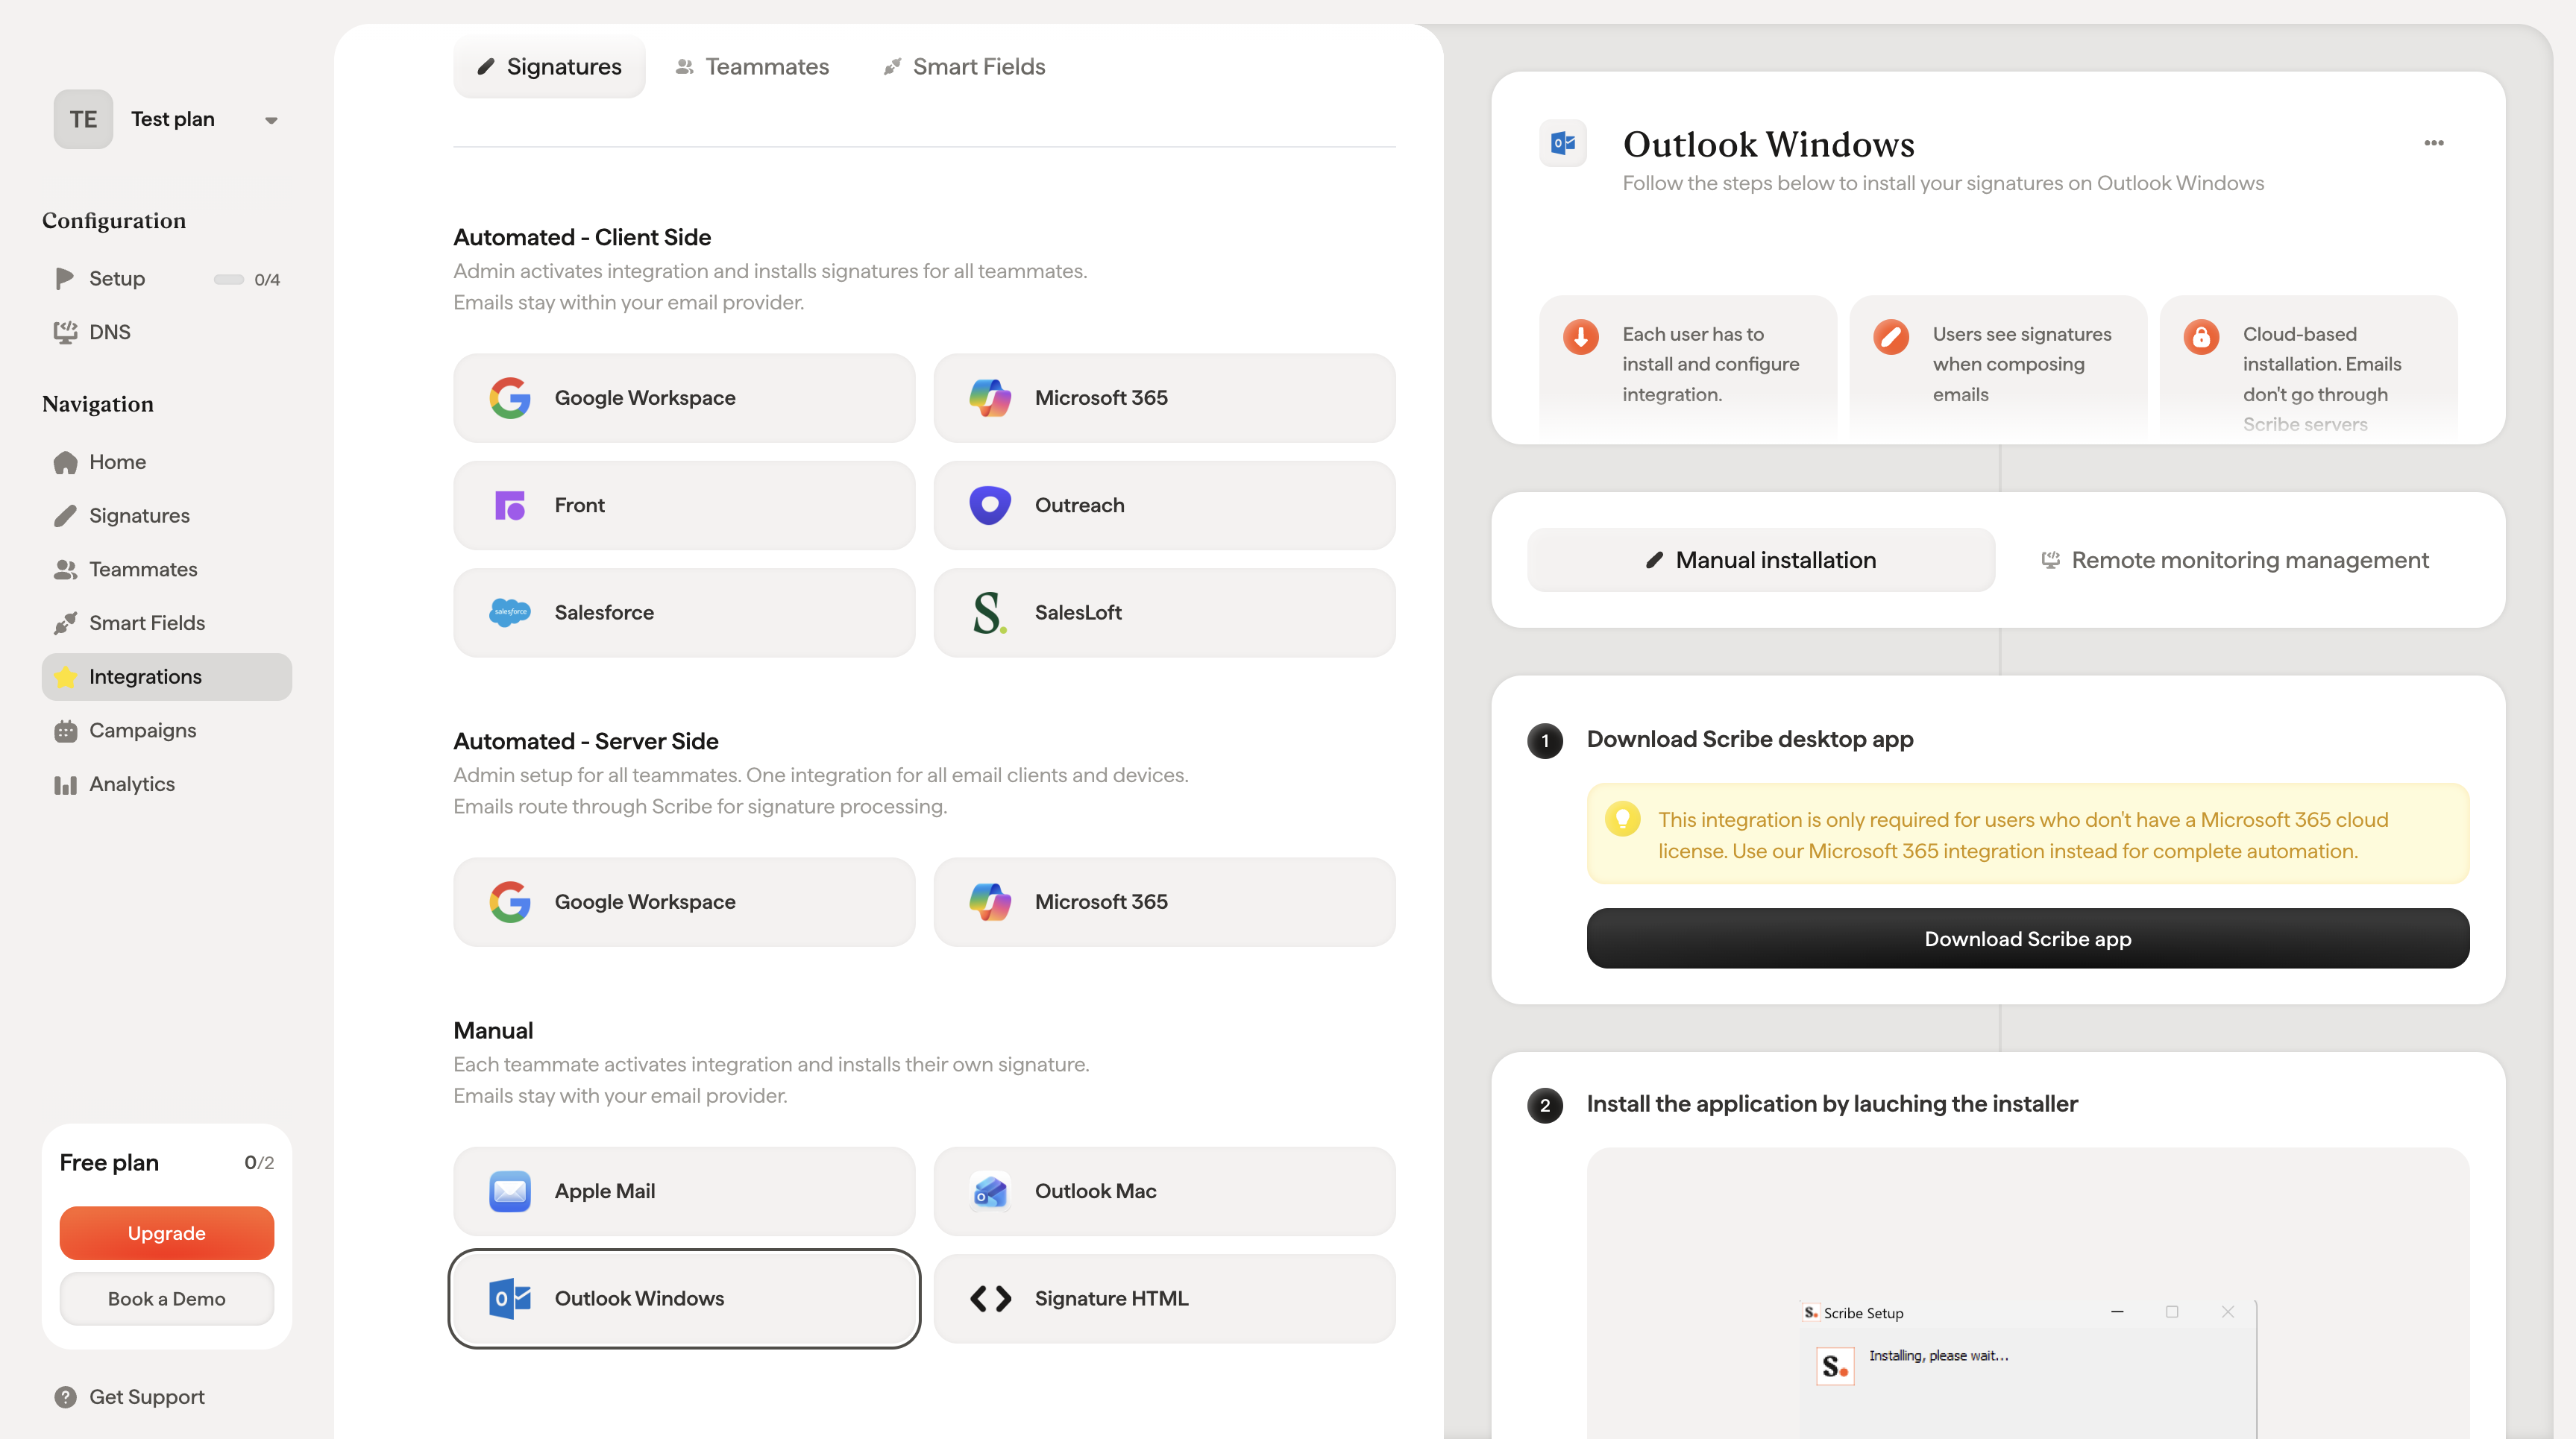Screen dimensions: 2576x1439
Task: Choose the Apple Mail integration
Action: click(x=684, y=1191)
